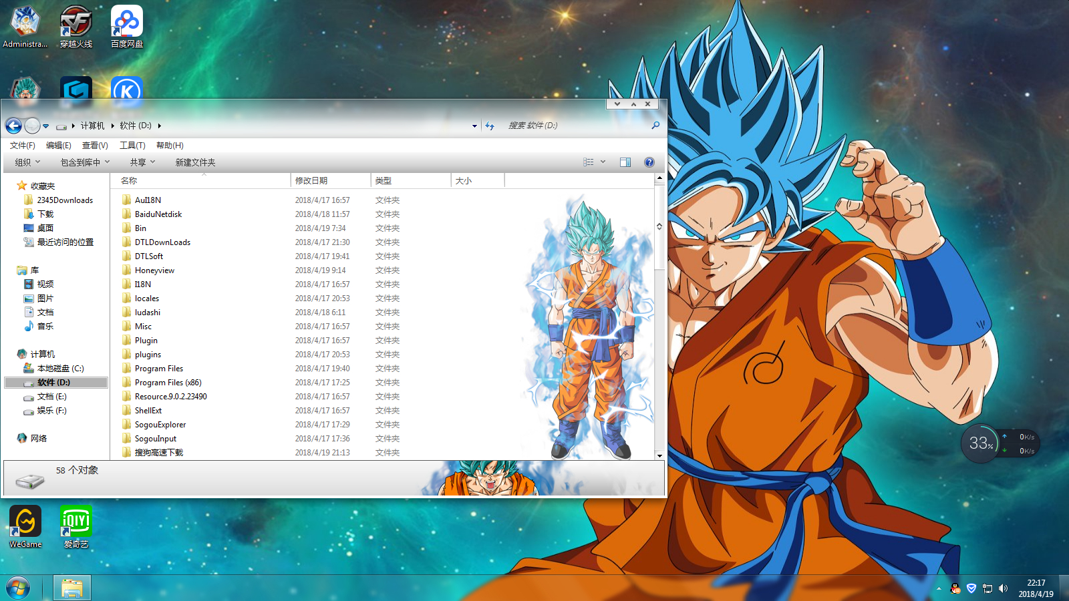Select the 爱奇艺 desktop shortcut
The image size is (1069, 601).
(x=76, y=526)
